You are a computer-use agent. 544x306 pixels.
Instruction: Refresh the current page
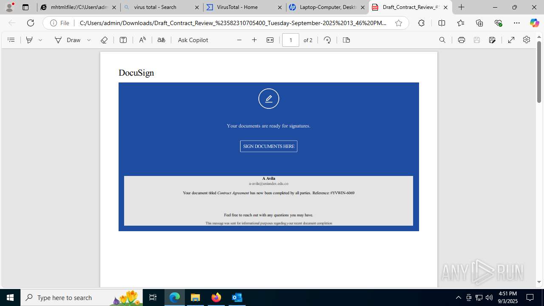(31, 23)
